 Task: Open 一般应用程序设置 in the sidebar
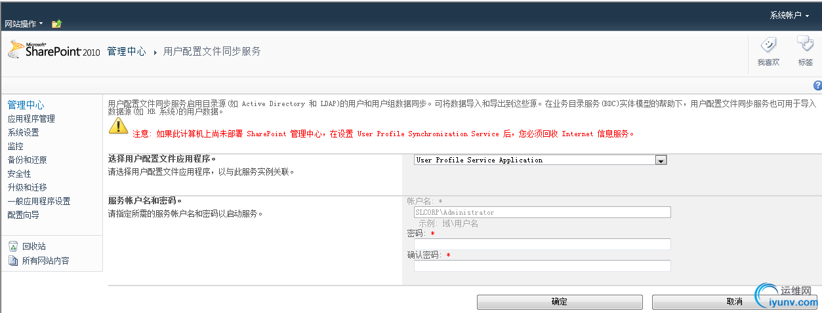tap(39, 201)
